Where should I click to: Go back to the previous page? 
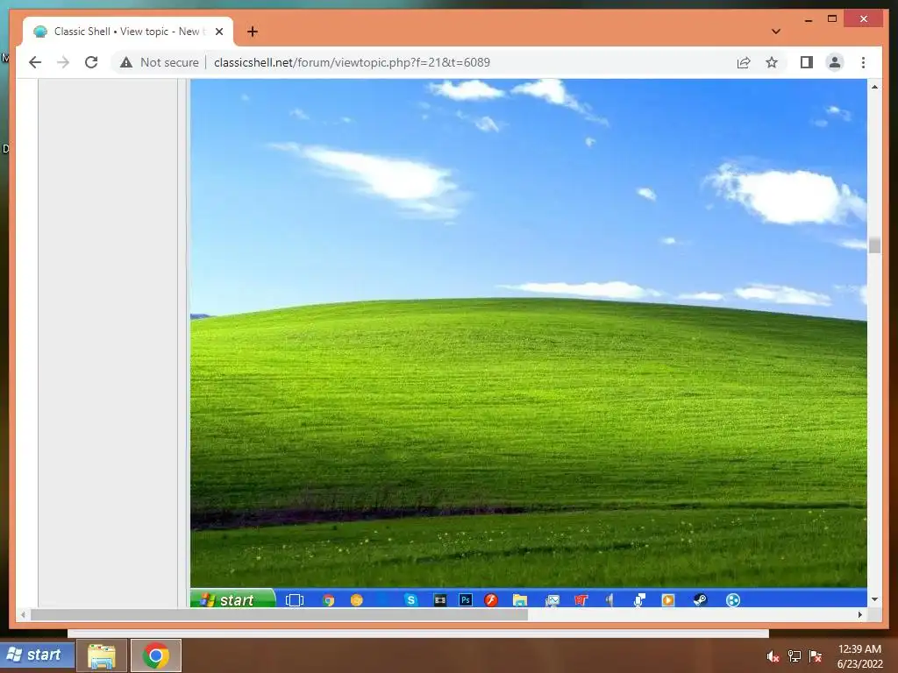[x=35, y=62]
